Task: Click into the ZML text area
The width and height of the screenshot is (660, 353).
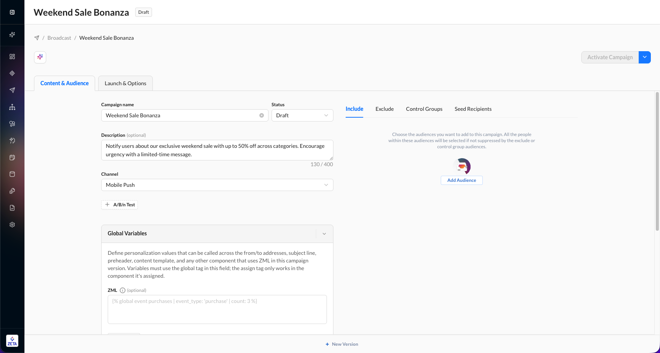Action: pos(217,309)
